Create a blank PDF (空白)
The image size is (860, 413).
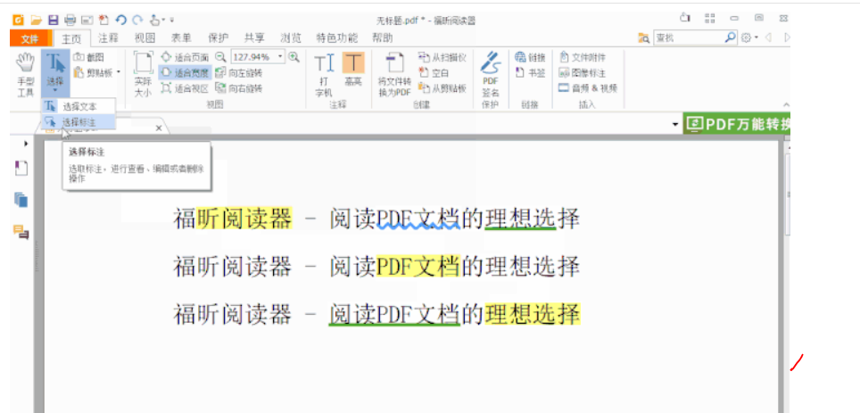[x=434, y=72]
